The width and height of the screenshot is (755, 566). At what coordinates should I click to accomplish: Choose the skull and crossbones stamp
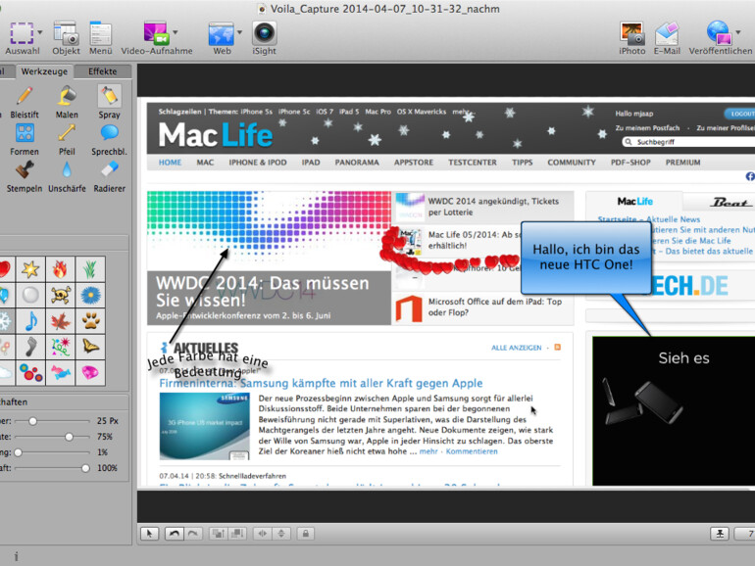tap(60, 296)
